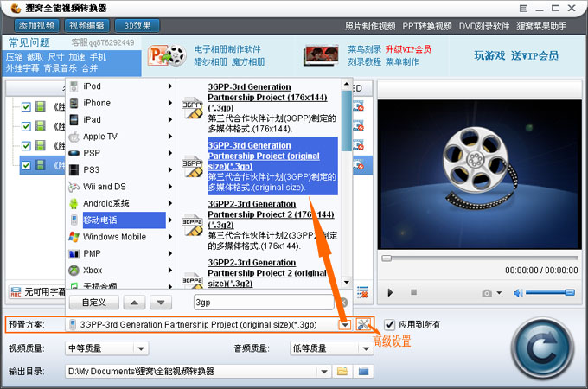
Task: Open the 常见问题 section
Action: (x=29, y=42)
